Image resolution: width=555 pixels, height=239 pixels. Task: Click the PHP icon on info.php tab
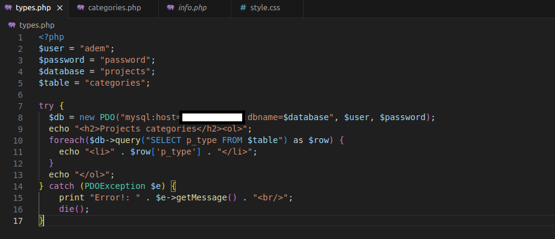[x=170, y=7]
